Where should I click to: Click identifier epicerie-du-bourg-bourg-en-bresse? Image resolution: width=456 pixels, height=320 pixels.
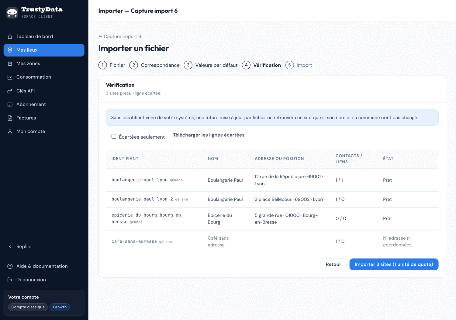[x=147, y=218]
